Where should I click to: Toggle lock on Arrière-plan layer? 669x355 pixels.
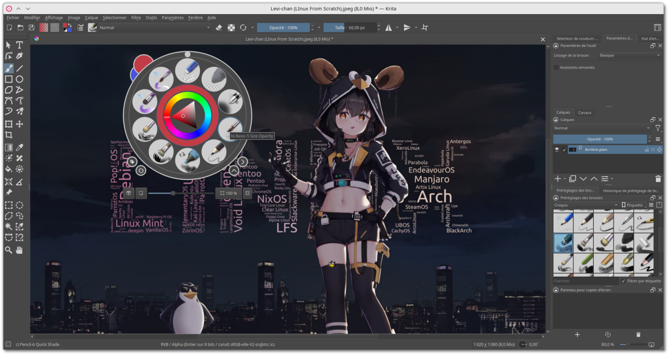[x=647, y=150]
